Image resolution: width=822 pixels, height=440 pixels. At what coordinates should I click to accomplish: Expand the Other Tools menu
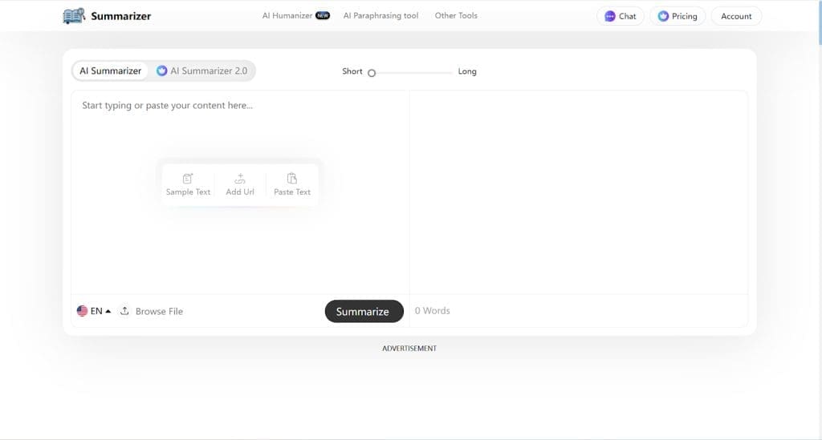tap(456, 16)
